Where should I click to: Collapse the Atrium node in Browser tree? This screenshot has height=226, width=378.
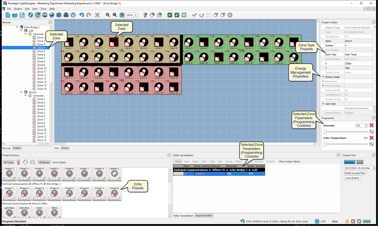(x=21, y=92)
